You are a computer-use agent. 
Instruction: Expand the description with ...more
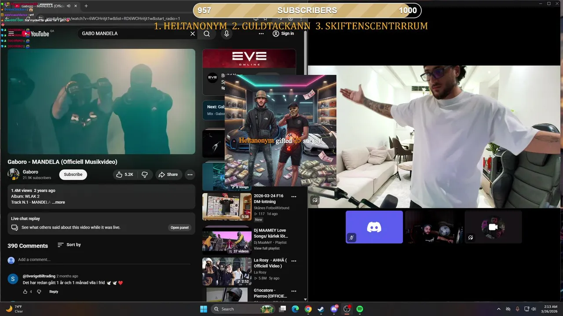[58, 202]
